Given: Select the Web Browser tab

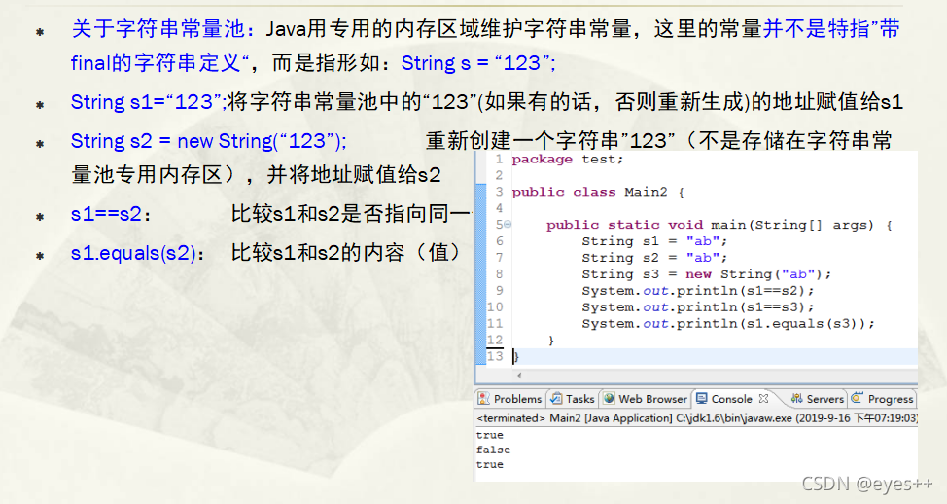Looking at the screenshot, I should (x=646, y=399).
